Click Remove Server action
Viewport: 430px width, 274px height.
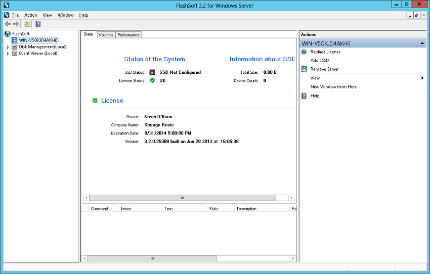coord(324,69)
